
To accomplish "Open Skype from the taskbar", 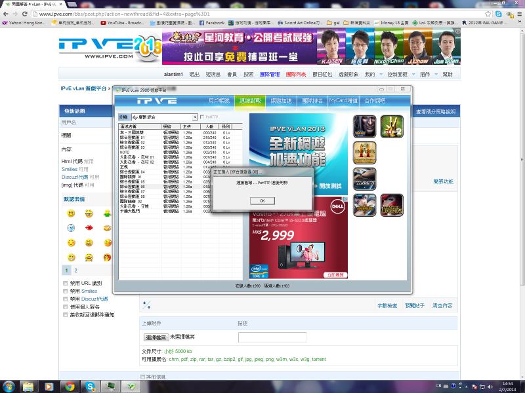I will [x=90, y=386].
